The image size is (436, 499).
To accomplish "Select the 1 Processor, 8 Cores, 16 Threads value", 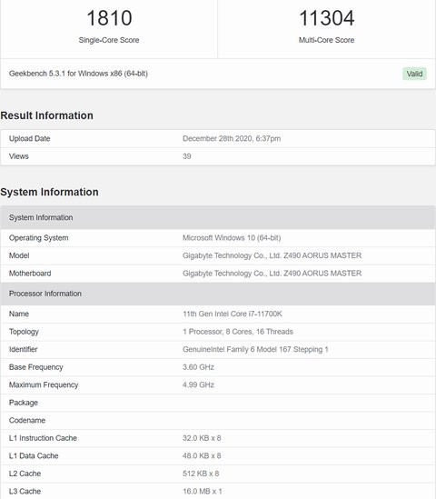I will click(238, 332).
